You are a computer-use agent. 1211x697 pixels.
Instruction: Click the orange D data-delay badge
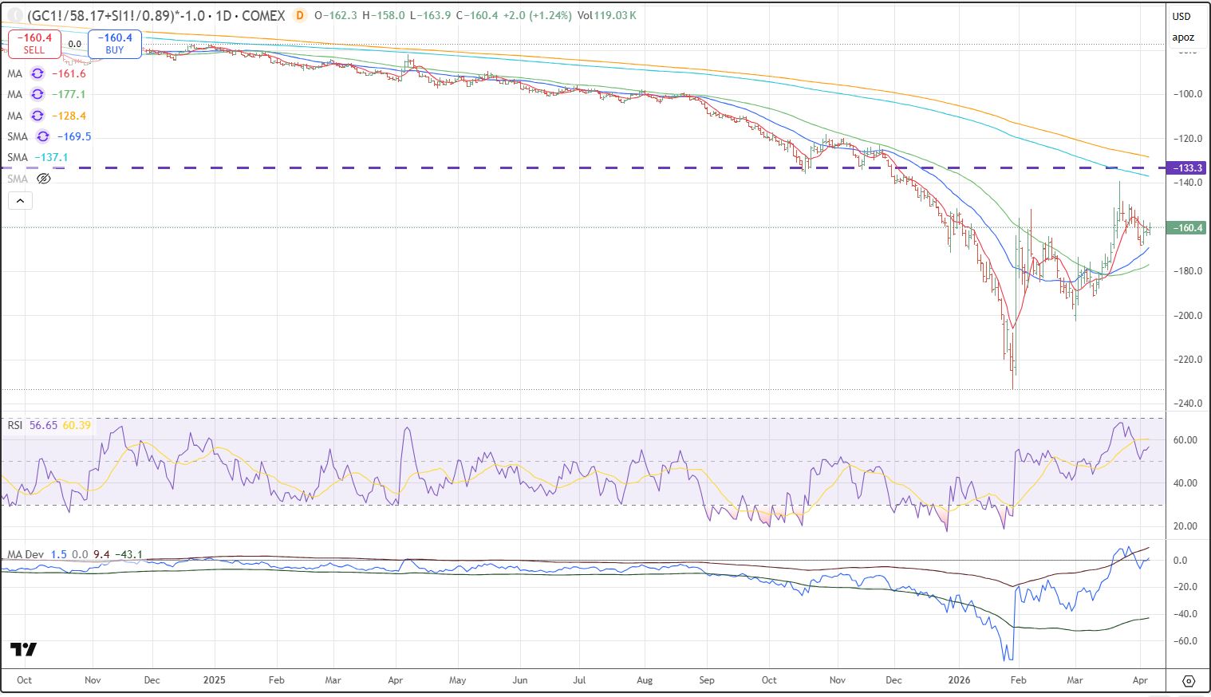[x=300, y=15]
